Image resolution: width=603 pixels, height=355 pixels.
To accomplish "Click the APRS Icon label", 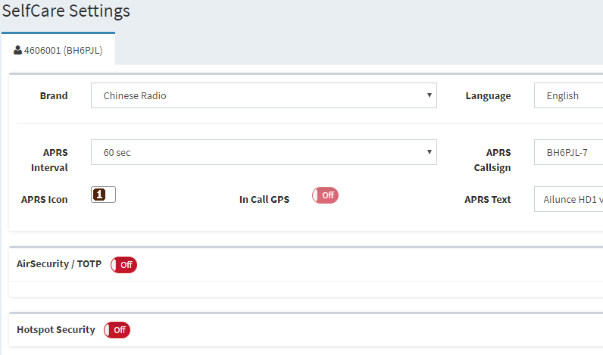I will click(45, 200).
